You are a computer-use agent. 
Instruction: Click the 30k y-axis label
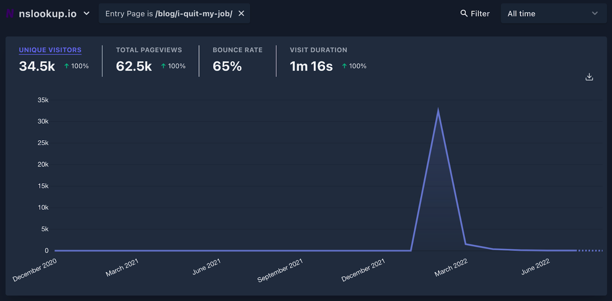(43, 121)
